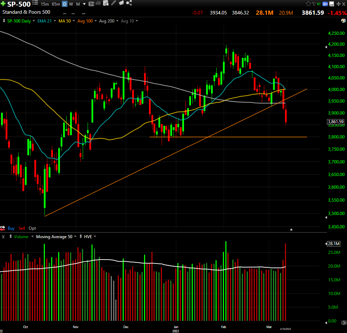Click the save chart floppy disk icon

tap(332, 4)
